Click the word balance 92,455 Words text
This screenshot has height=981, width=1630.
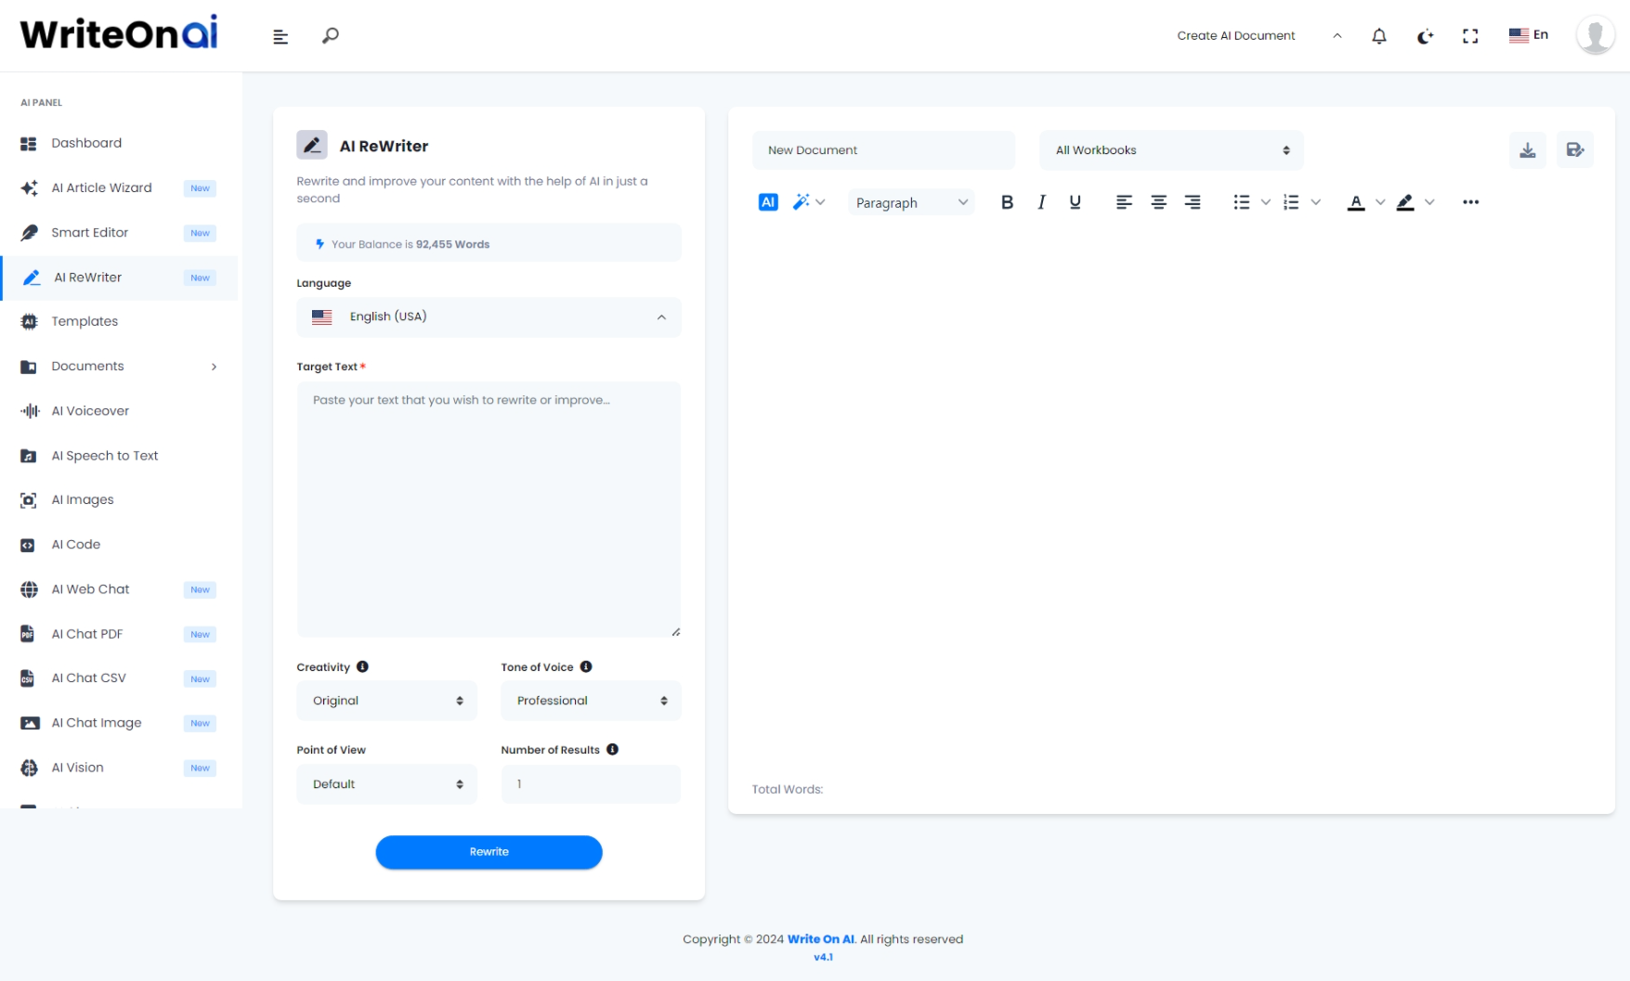tap(452, 244)
